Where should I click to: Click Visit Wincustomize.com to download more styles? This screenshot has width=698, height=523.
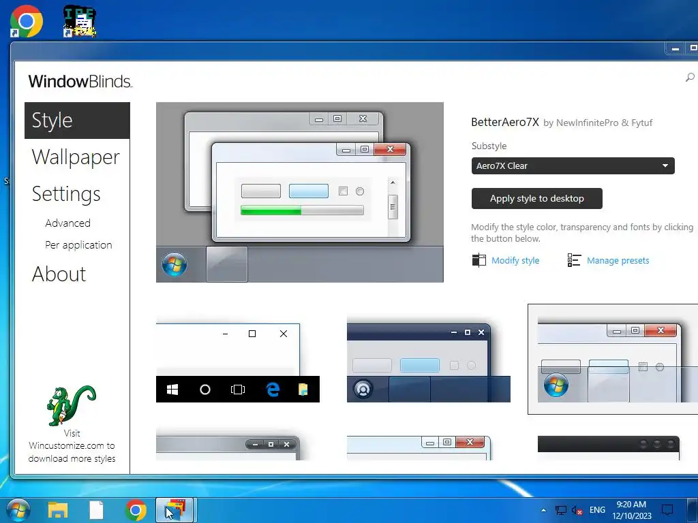click(x=72, y=445)
